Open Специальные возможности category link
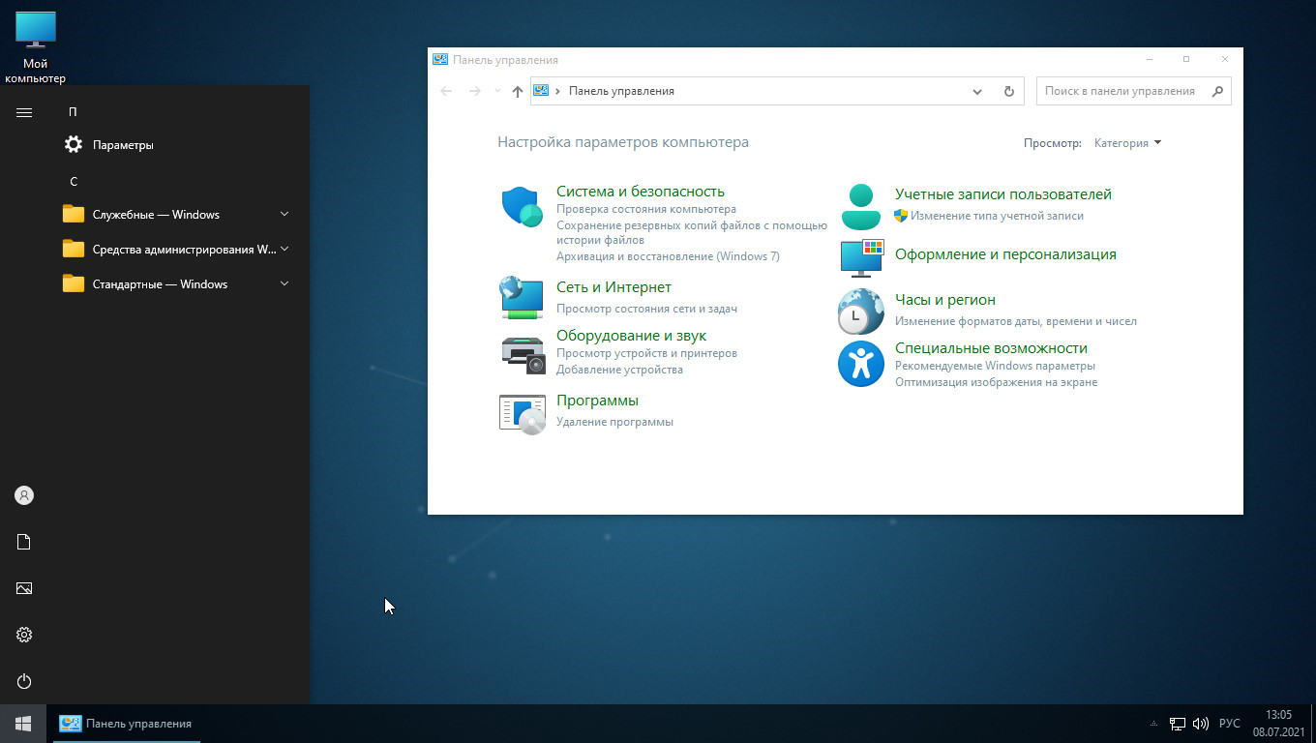 (x=991, y=348)
